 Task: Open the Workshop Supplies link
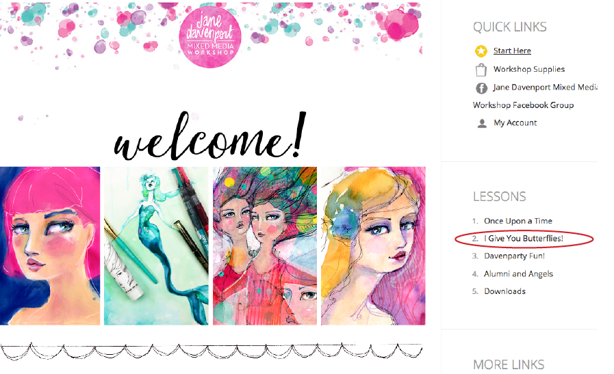click(528, 69)
